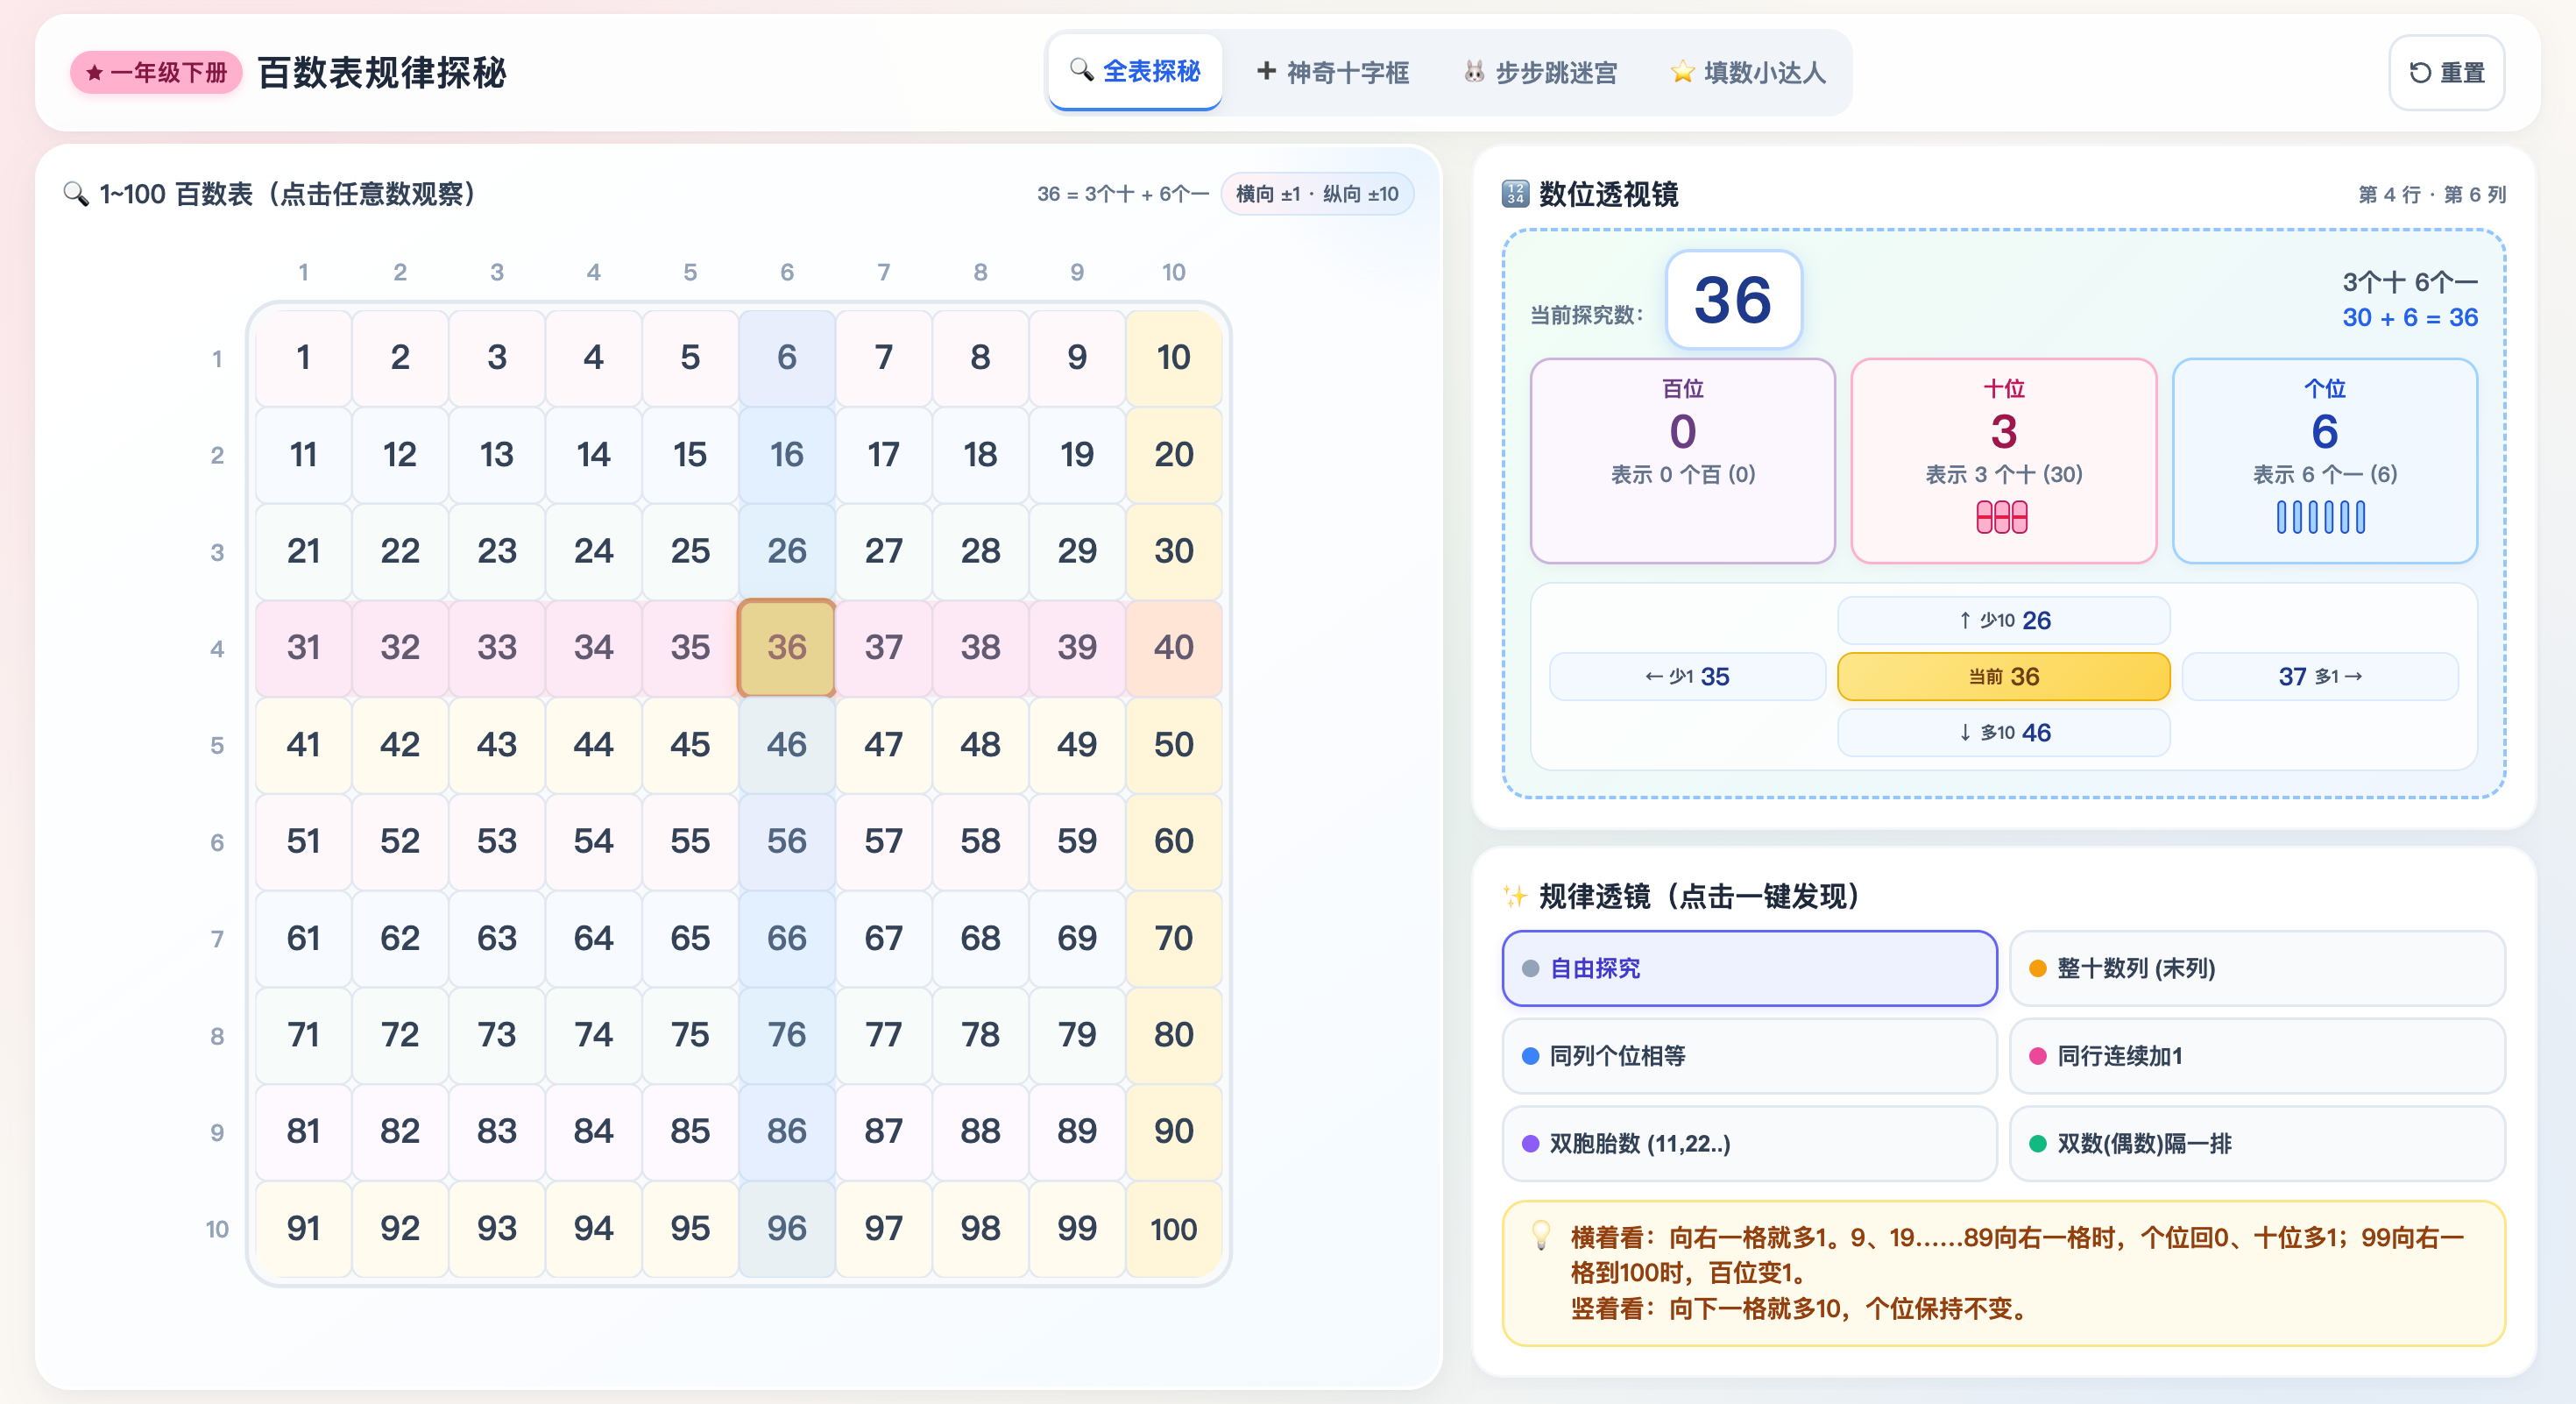Click the magnifier icon beside 1~100 百数表
The height and width of the screenshot is (1404, 2576).
pyautogui.click(x=76, y=193)
